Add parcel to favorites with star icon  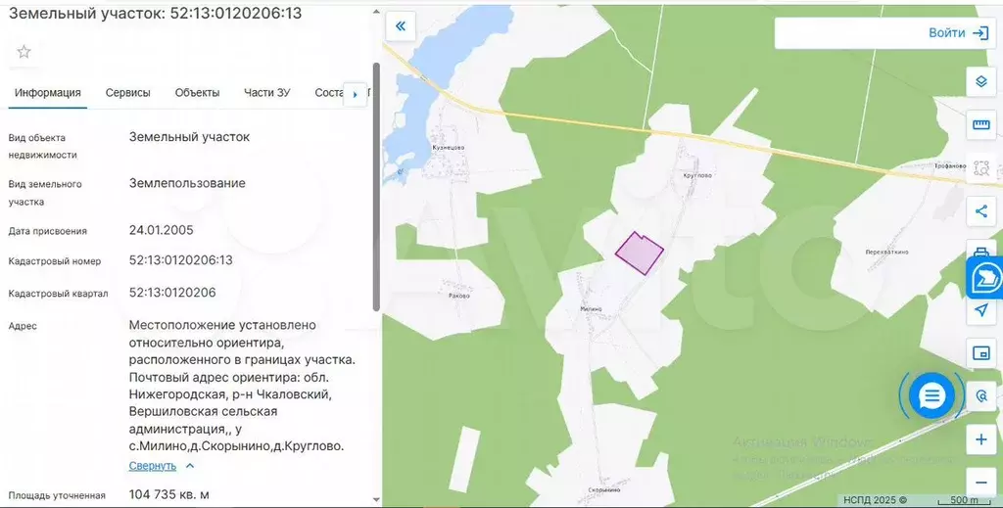pyautogui.click(x=24, y=52)
